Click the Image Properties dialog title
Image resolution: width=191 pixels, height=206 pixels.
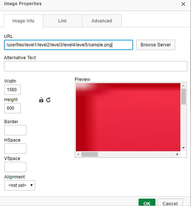point(23,4)
